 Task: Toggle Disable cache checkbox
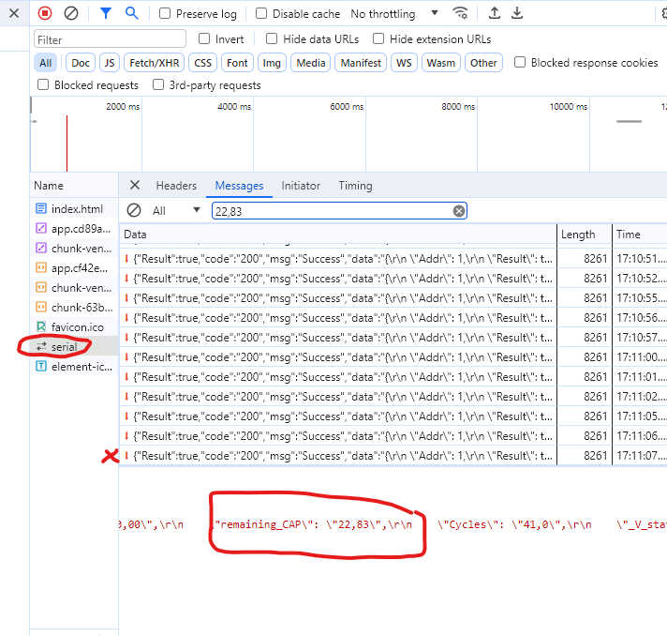pos(261,14)
